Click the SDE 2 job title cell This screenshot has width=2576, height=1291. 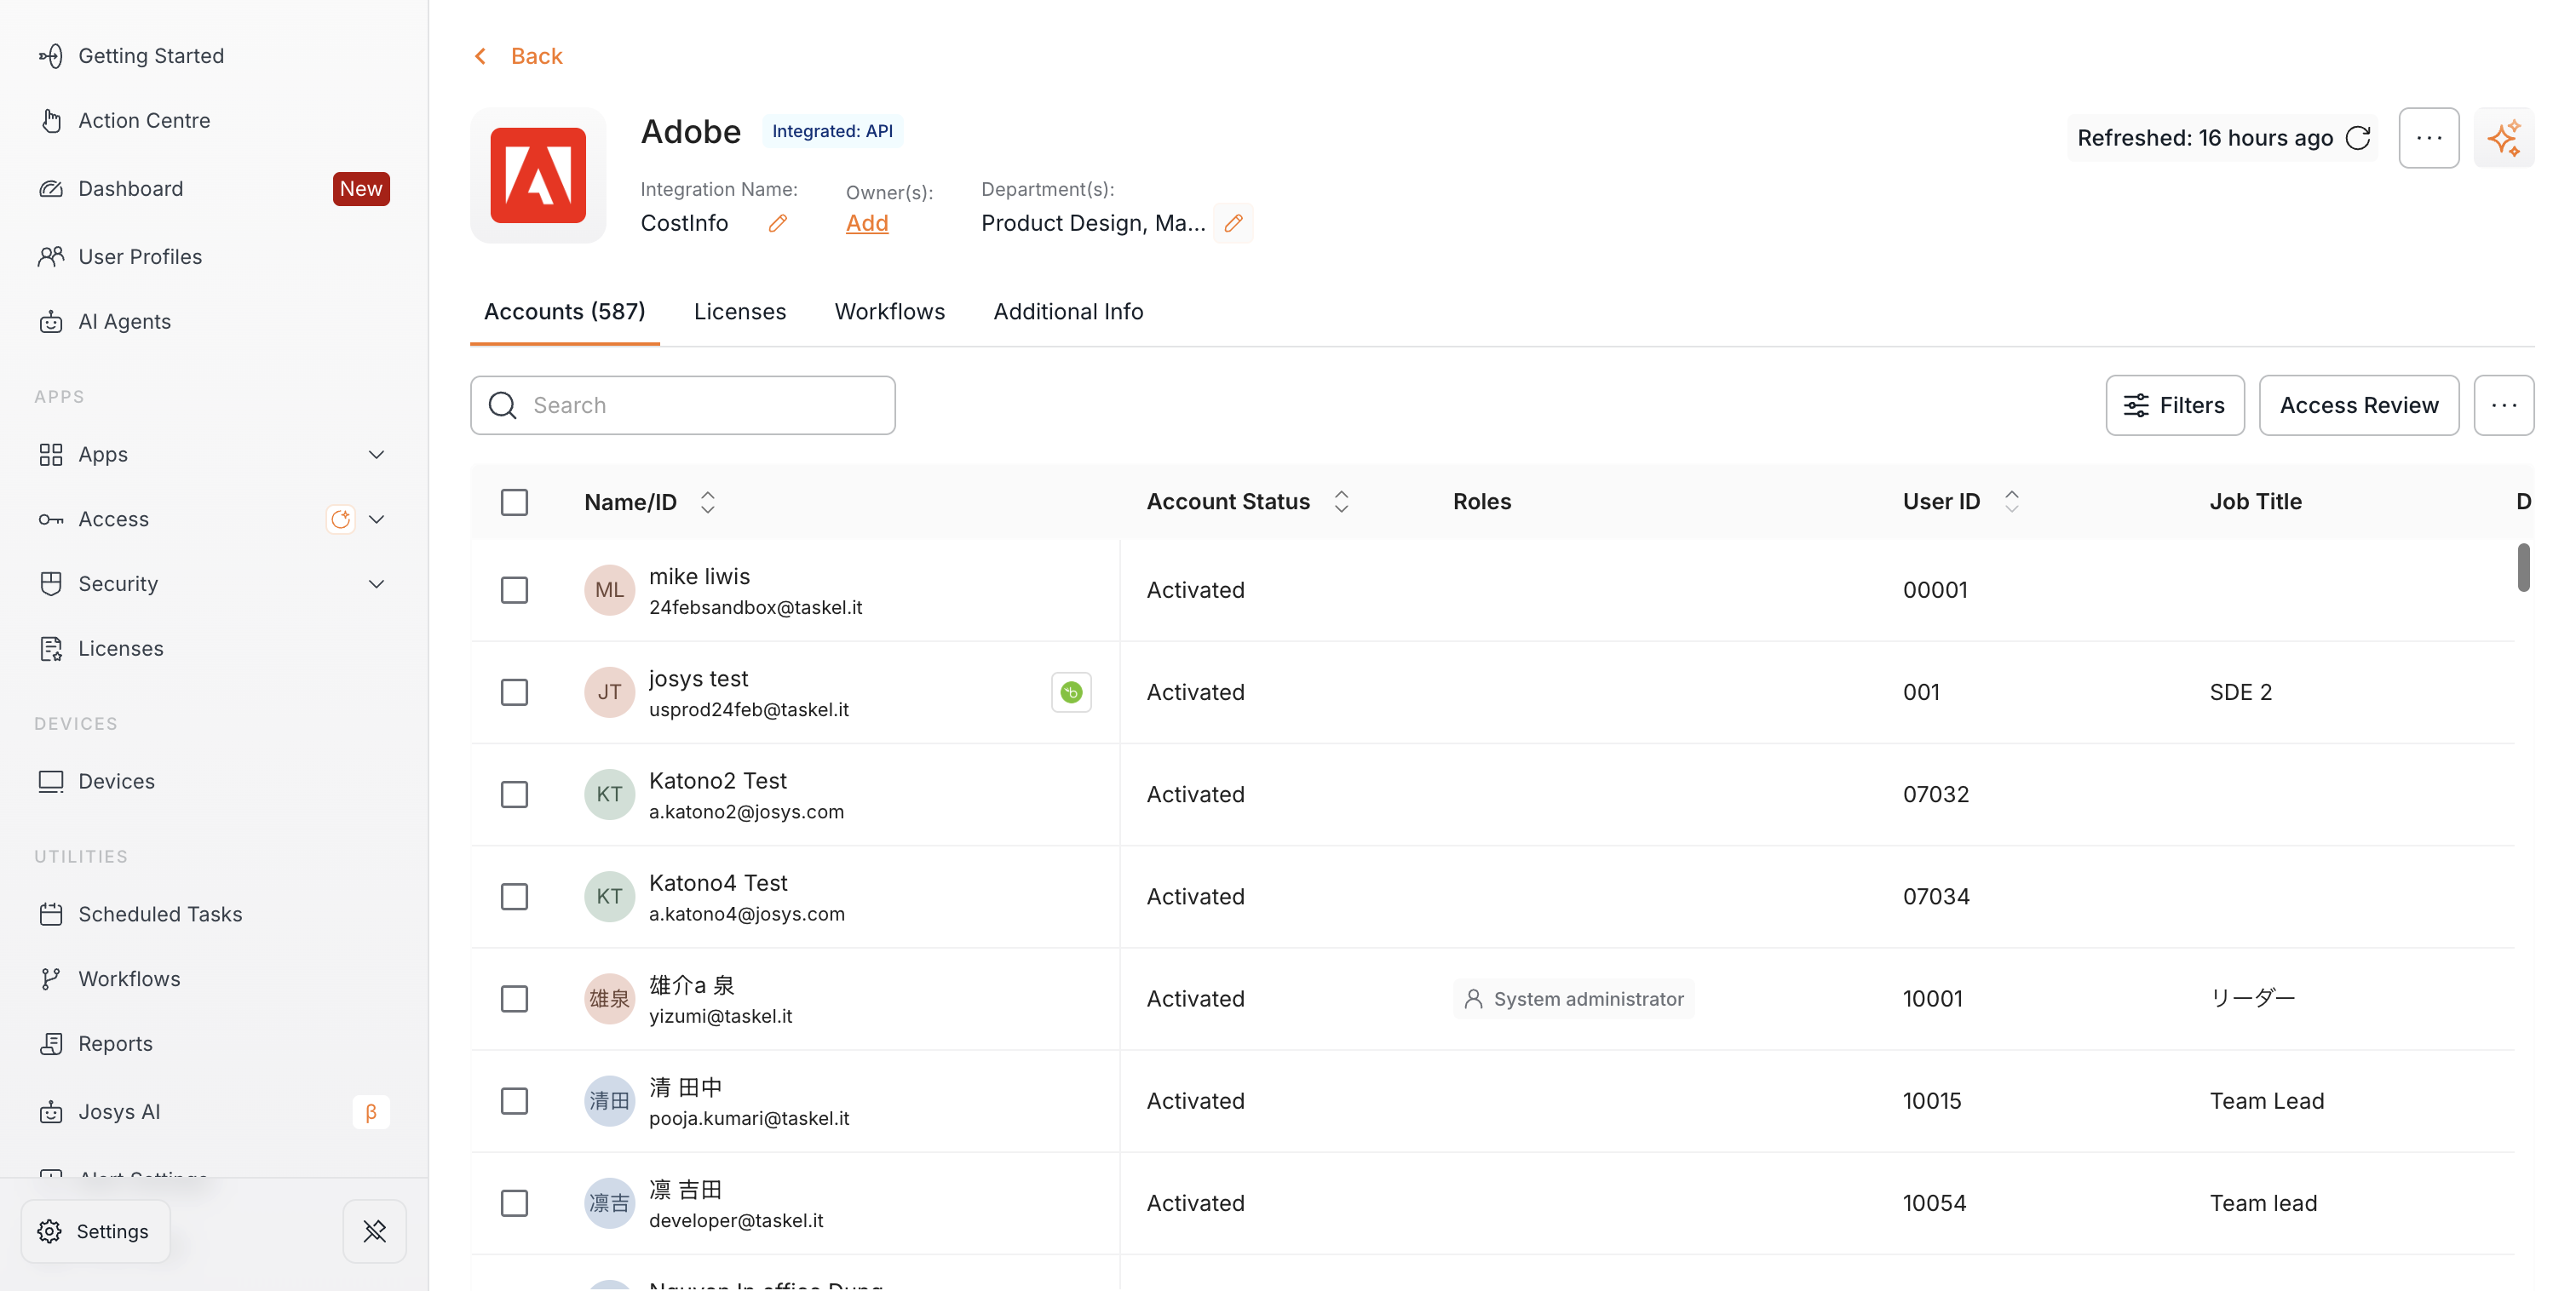2241,692
